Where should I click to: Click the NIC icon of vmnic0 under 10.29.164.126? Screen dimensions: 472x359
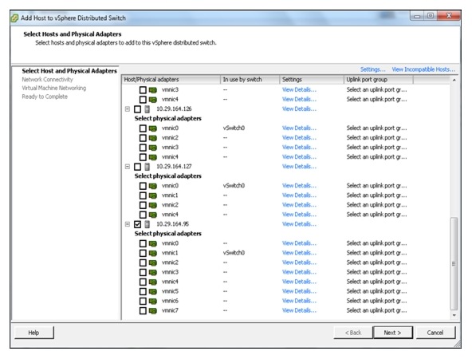(x=153, y=128)
